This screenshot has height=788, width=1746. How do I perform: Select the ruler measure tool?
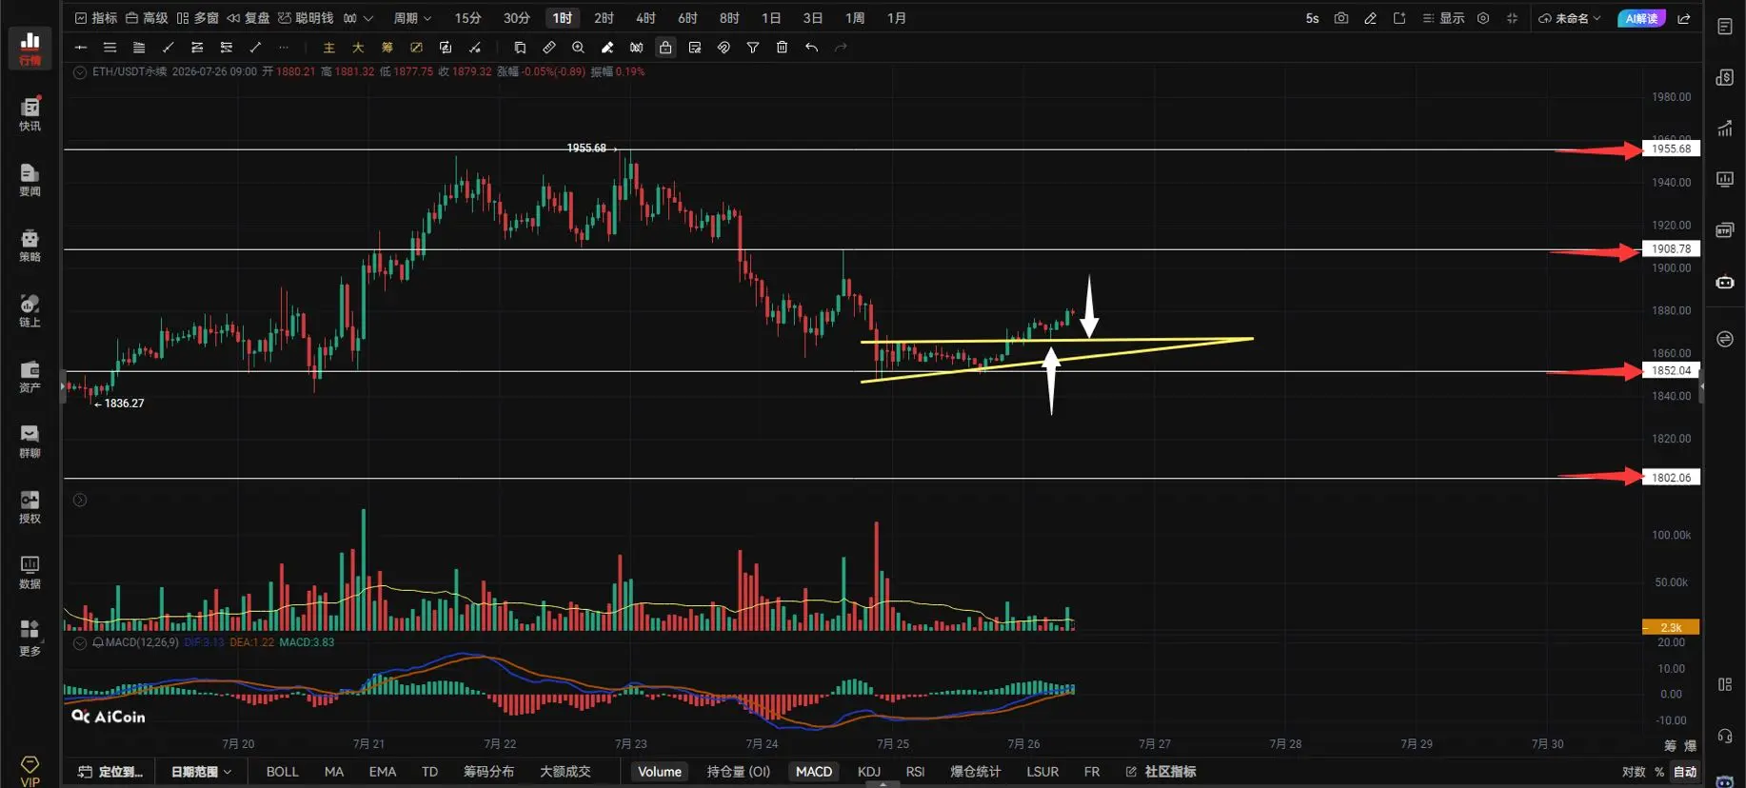coord(549,48)
